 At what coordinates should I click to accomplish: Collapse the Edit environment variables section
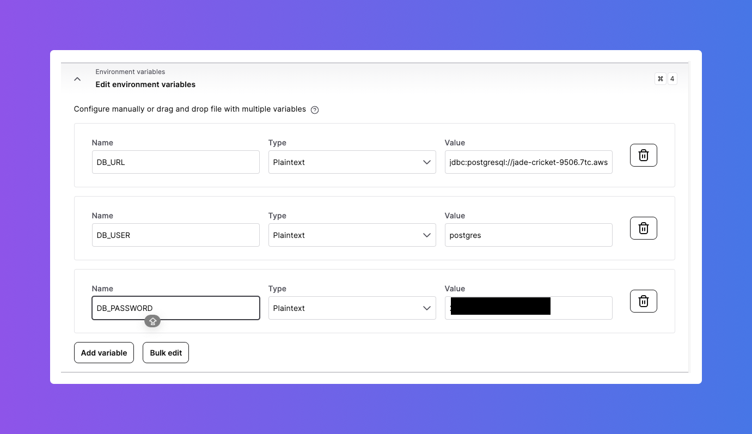(77, 79)
